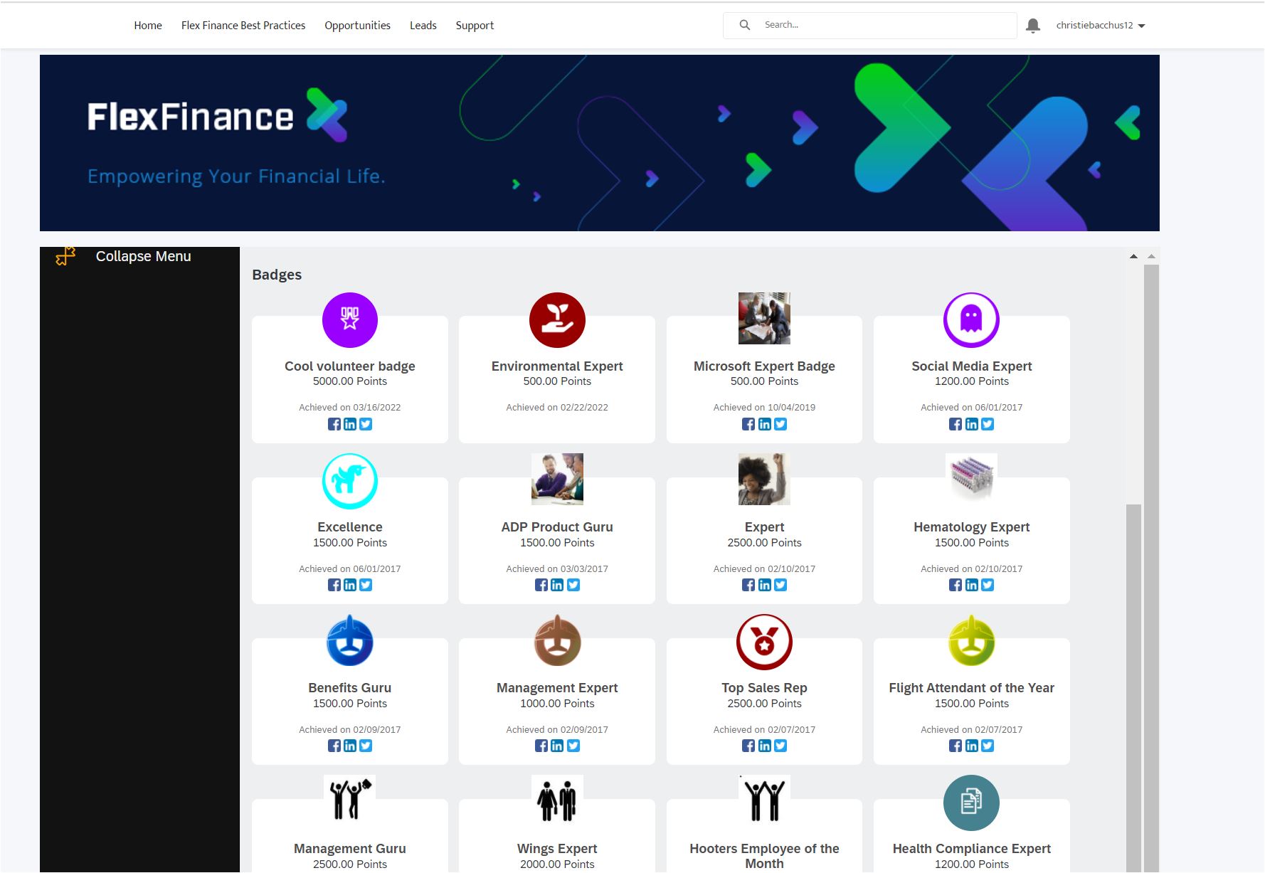Open the Support tab
1265x873 pixels.
(474, 25)
